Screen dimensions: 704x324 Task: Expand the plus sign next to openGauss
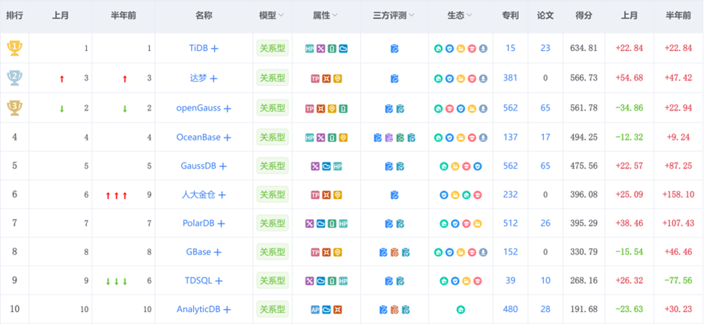(x=227, y=108)
